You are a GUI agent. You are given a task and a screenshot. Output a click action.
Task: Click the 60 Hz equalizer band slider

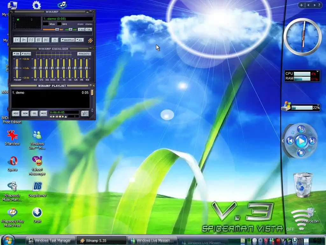(35, 68)
